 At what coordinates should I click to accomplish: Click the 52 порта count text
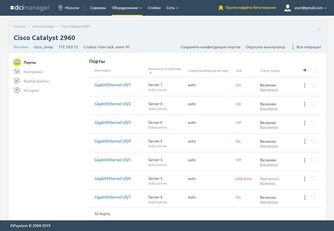click(x=102, y=214)
